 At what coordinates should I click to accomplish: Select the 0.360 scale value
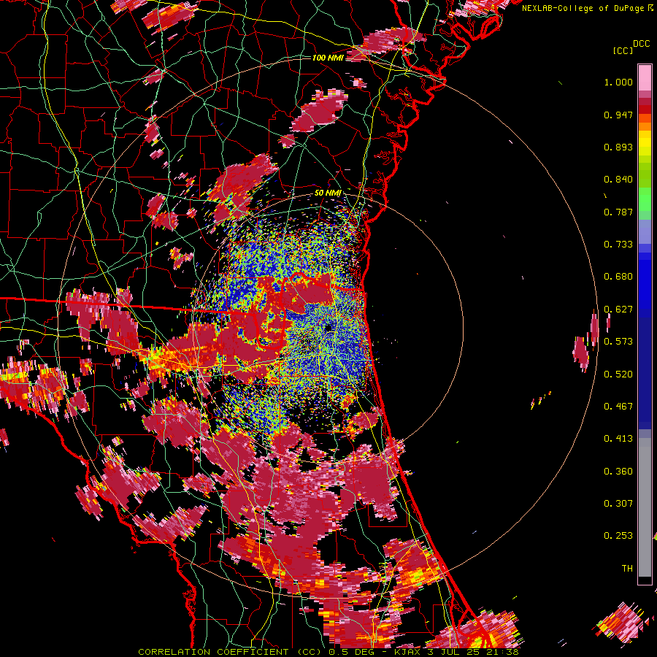618,472
